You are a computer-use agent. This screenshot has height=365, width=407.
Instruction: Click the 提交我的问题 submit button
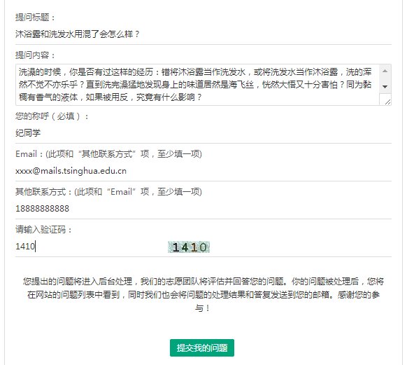pos(202,347)
